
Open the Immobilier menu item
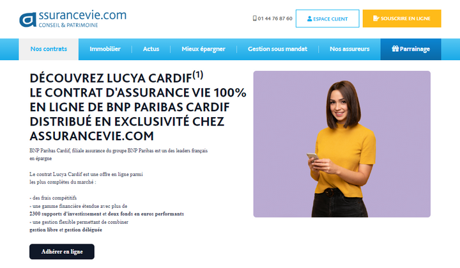pos(105,49)
